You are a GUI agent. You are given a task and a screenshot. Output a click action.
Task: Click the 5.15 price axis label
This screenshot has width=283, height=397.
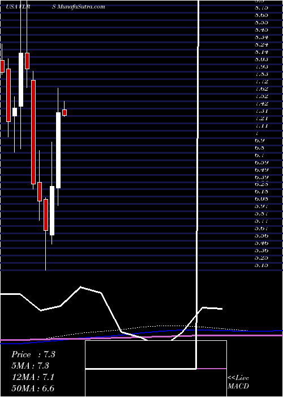click(x=261, y=265)
